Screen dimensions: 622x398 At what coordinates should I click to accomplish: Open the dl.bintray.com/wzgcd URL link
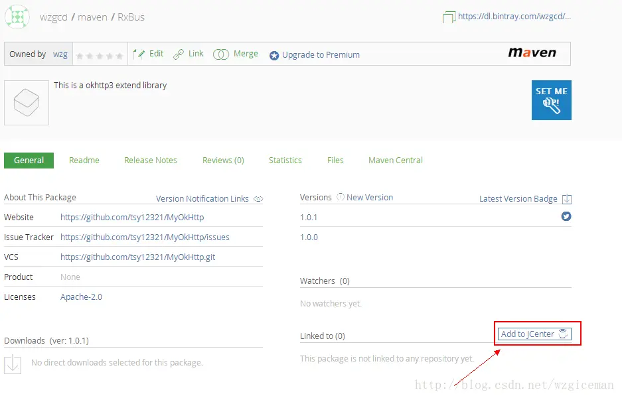click(514, 17)
